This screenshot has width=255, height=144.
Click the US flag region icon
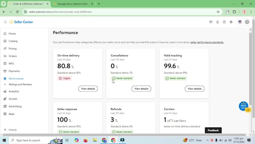click(x=240, y=22)
